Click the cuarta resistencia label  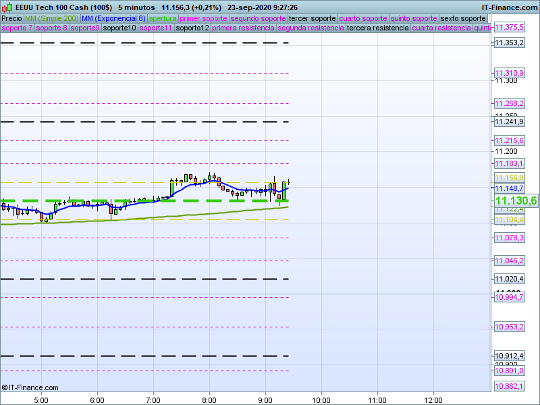click(x=441, y=28)
